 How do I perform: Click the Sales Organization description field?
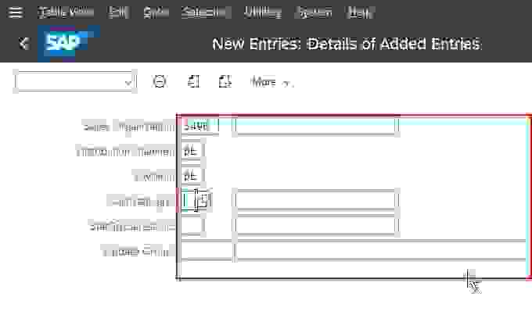coord(315,127)
